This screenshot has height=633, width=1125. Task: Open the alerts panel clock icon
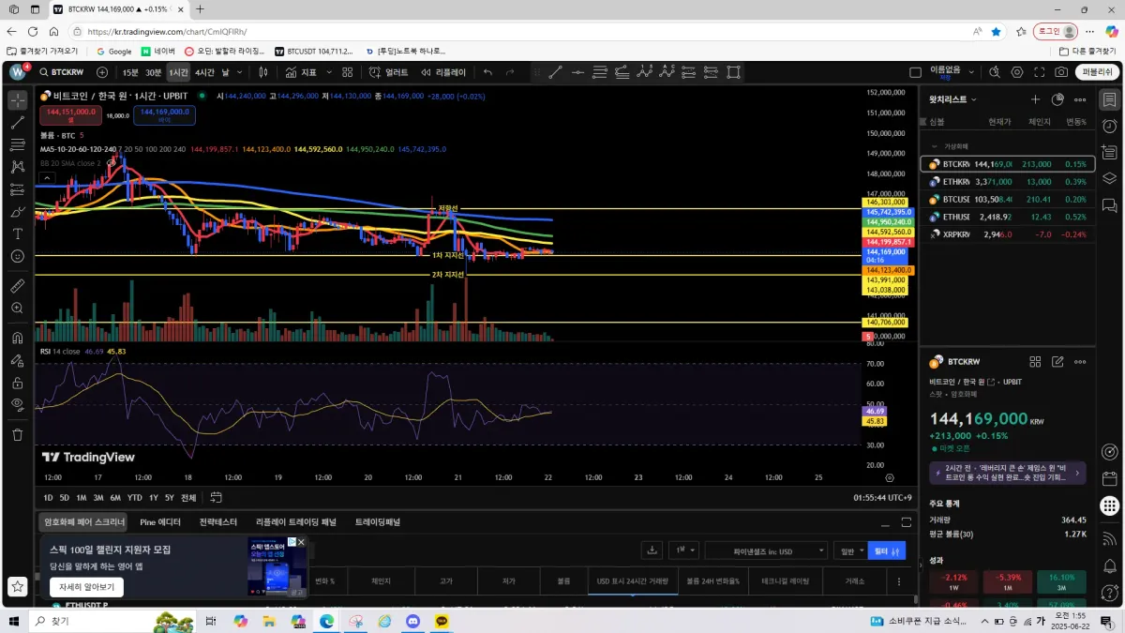(1110, 126)
